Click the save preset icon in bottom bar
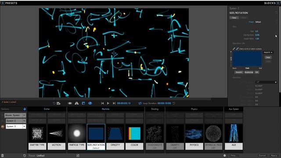This screenshot has width=281, height=158. click(78, 156)
